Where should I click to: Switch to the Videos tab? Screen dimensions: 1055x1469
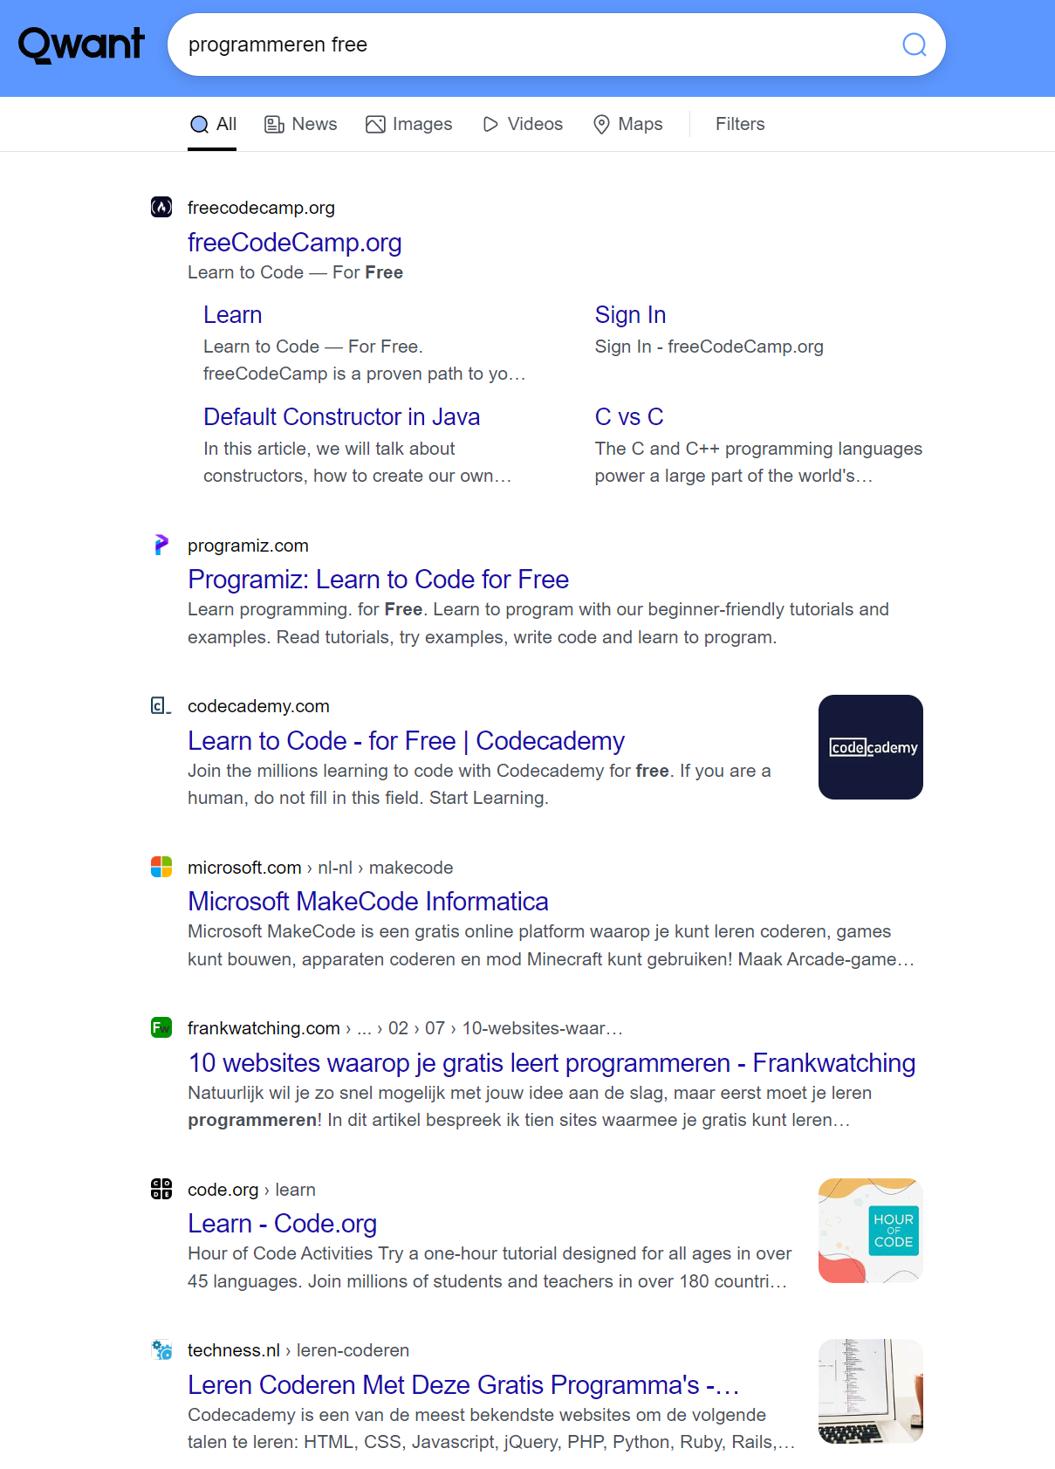pos(523,124)
